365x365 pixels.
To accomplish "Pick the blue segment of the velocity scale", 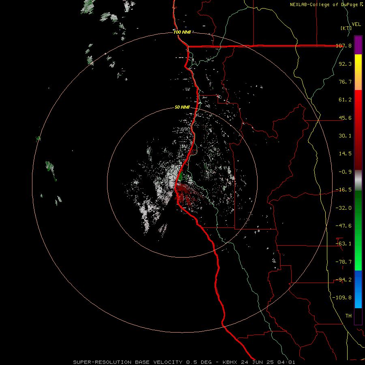I will pyautogui.click(x=358, y=289).
